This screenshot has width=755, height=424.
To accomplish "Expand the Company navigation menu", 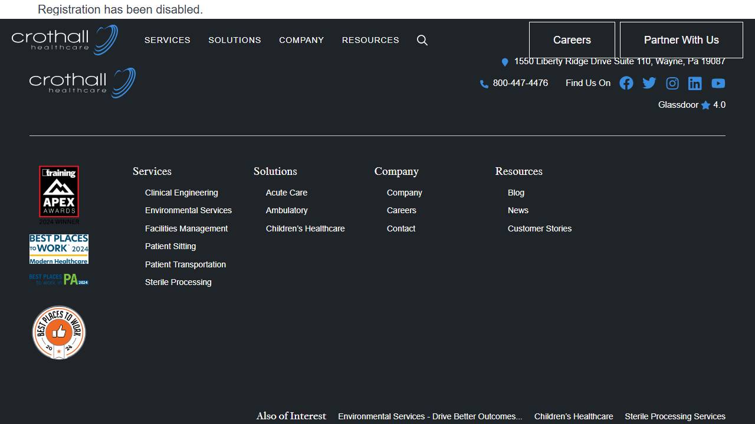I will [x=301, y=40].
